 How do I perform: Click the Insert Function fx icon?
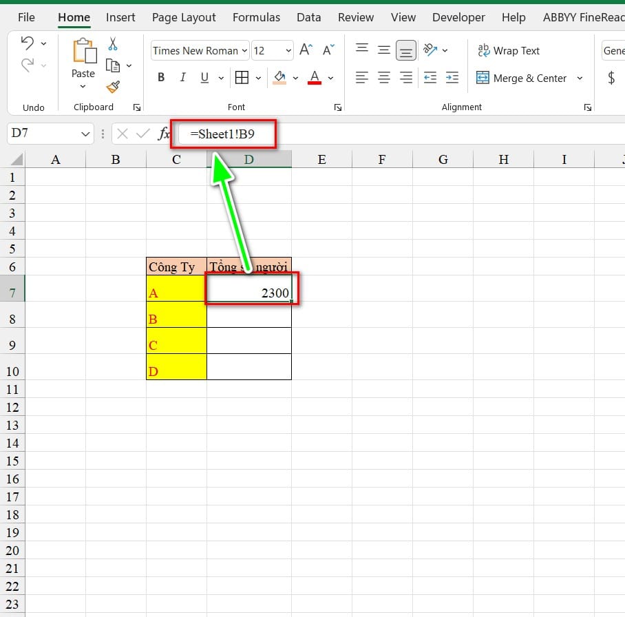click(164, 134)
